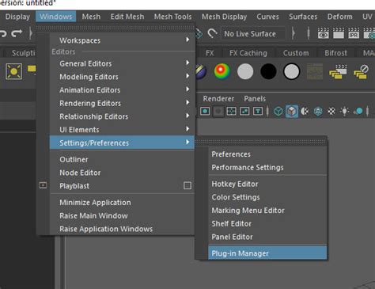Click the yellow layers with slash icon
Screen dimensions: 375x289
[361, 72]
